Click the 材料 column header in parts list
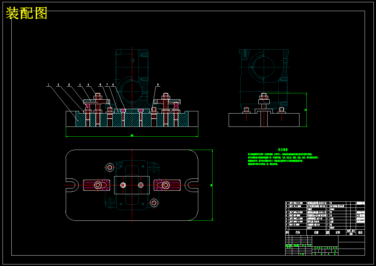This screenshot has width=376, height=266. tap(338, 232)
